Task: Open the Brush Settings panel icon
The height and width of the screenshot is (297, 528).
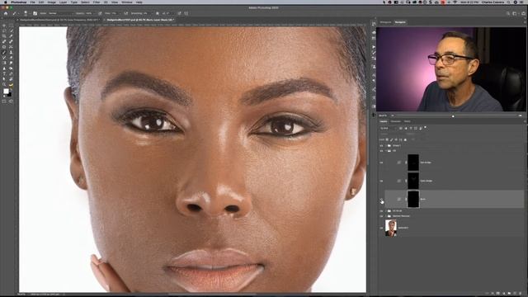Action: tap(35, 13)
